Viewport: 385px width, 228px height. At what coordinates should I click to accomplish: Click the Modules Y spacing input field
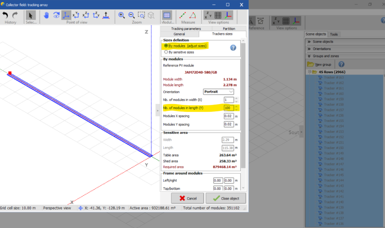[x=228, y=124]
